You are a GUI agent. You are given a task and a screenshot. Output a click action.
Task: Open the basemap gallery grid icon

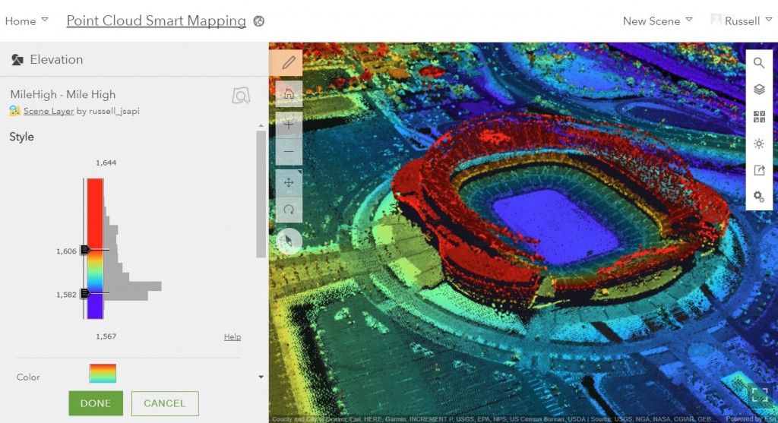click(x=759, y=116)
